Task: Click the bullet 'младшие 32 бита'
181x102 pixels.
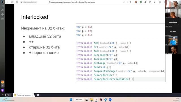Action: point(45,36)
